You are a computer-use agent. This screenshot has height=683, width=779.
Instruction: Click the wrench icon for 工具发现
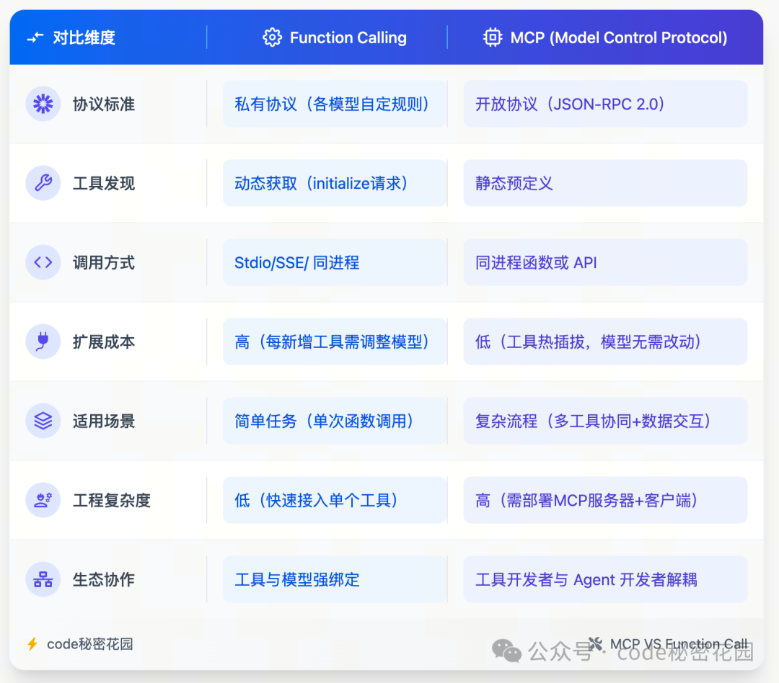point(43,183)
